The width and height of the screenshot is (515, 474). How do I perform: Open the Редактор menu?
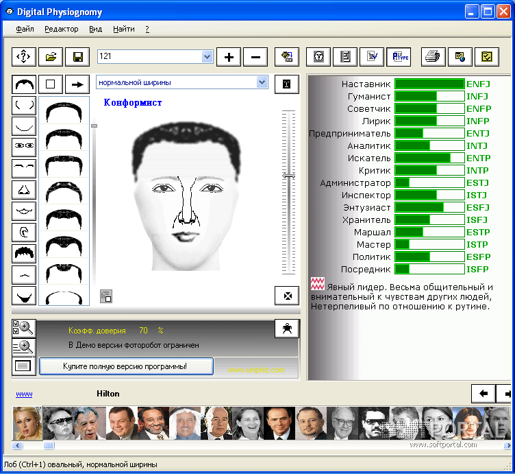click(62, 29)
